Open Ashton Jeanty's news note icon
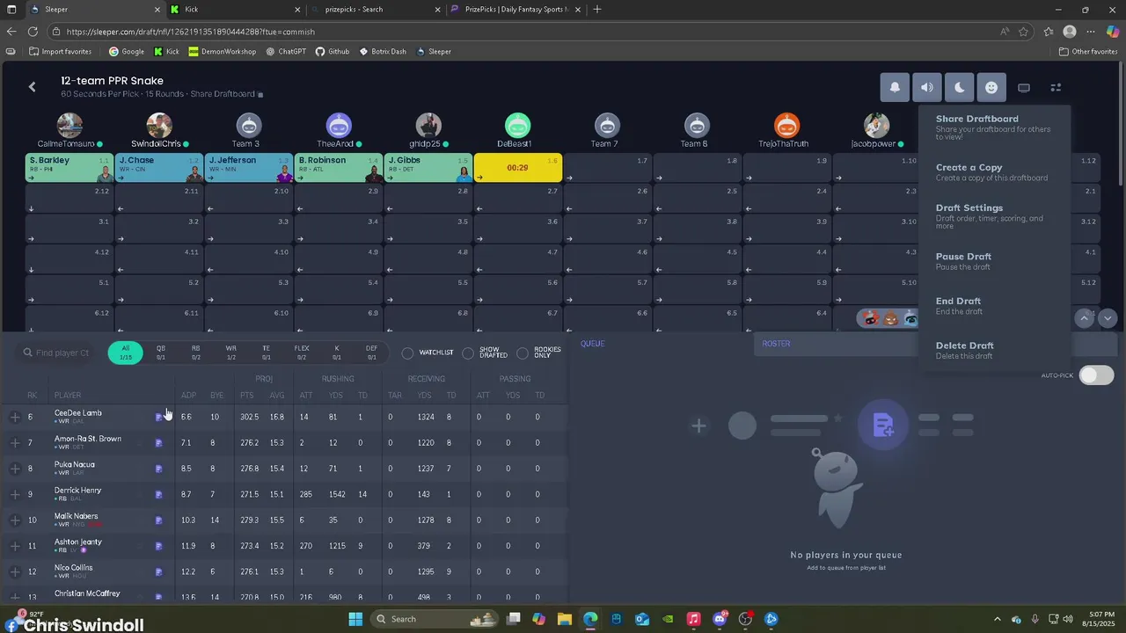Screen dimensions: 1126x633 (x=158, y=547)
